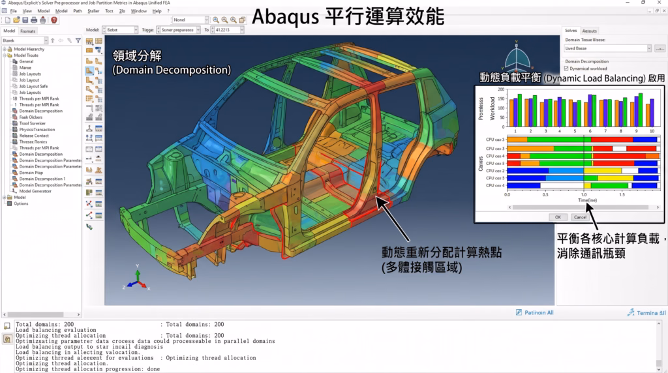
Task: Collapse the Model Tioute tree node
Action: 5,55
